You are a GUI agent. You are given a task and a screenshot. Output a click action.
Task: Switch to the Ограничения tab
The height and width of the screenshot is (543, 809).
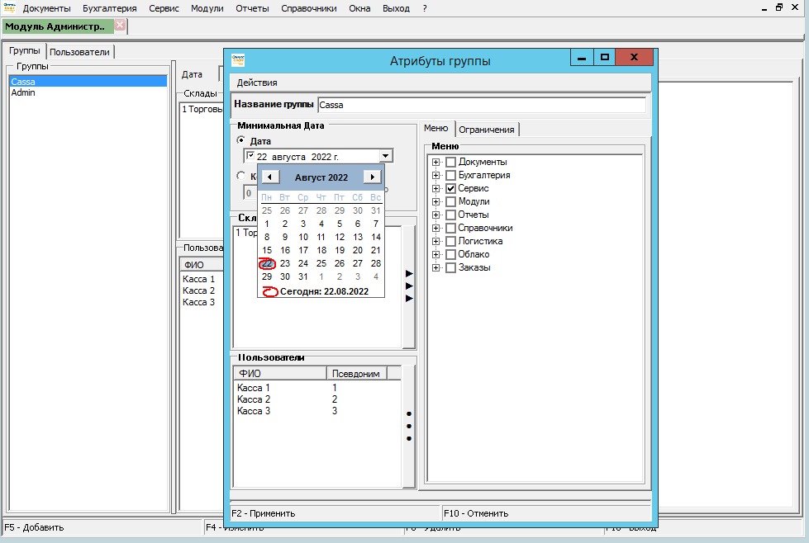point(487,130)
